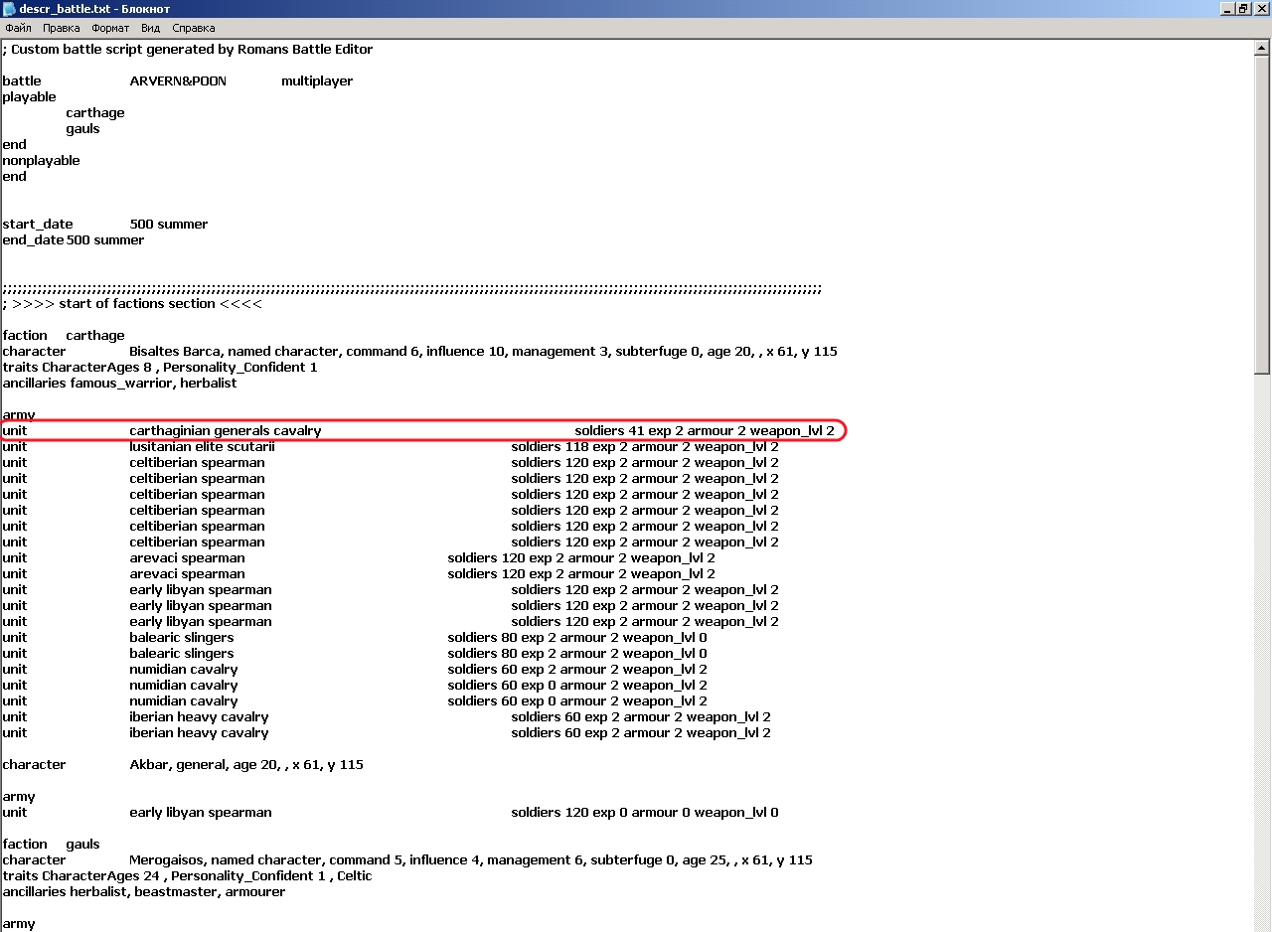
Task: Open the Справка menu
Action: click(193, 28)
